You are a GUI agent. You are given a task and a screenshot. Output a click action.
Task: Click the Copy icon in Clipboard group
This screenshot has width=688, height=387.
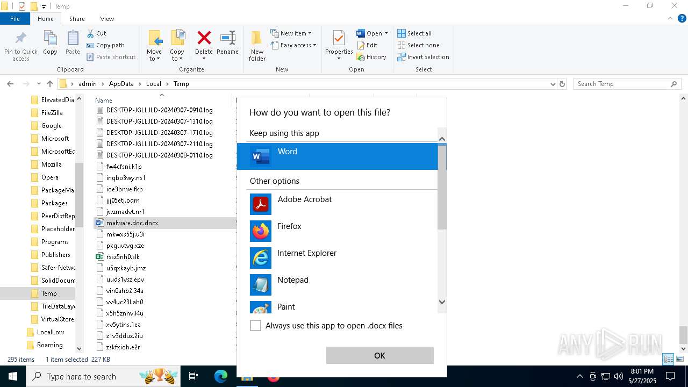click(50, 39)
